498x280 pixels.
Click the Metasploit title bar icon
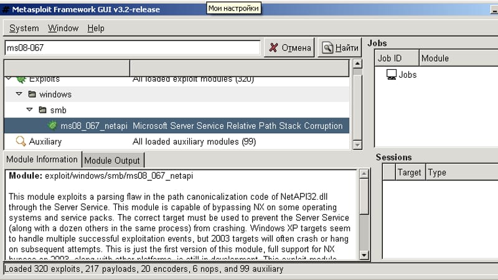(x=6, y=9)
